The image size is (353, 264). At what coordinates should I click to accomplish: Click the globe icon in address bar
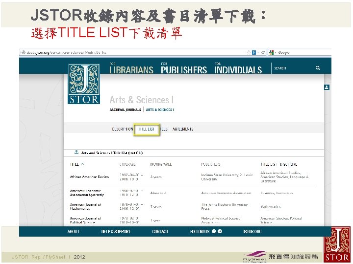(23, 52)
